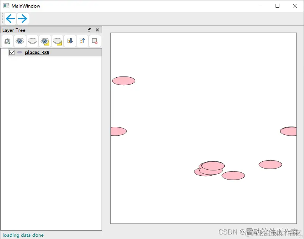Grab the toolbar move handle
The image size is (304, 239).
[2, 19]
